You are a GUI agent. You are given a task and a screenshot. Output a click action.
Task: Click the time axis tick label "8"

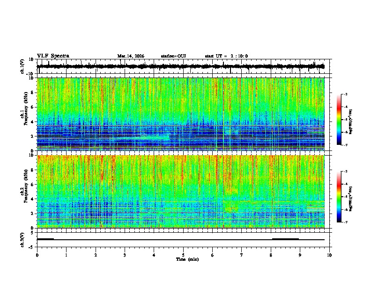pos(271,255)
